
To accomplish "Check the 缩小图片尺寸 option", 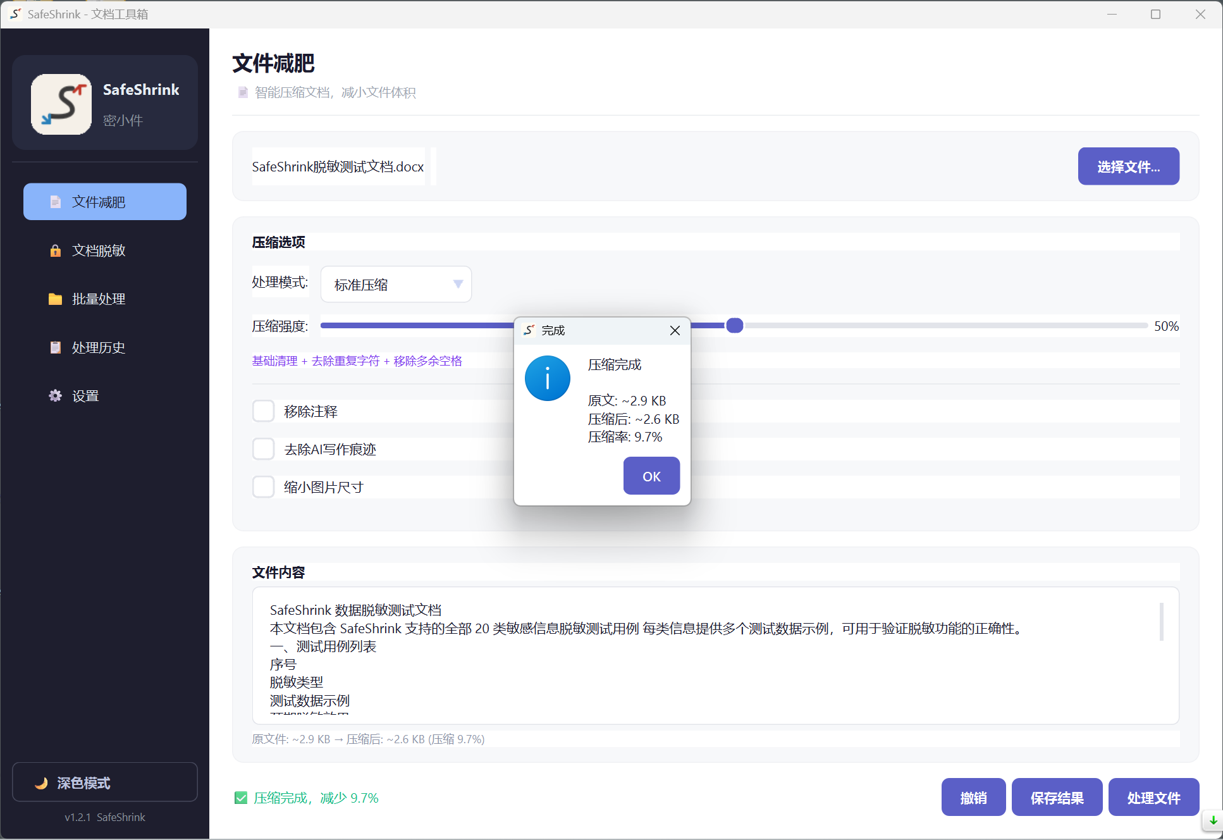I will (264, 487).
